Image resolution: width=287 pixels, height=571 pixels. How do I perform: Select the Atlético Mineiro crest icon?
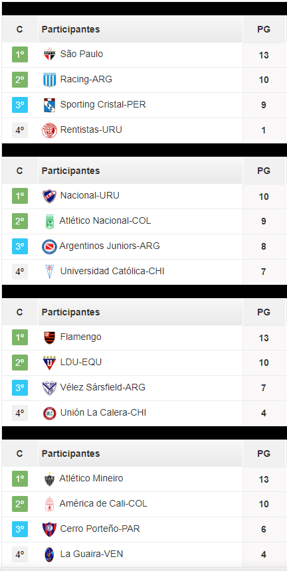[49, 479]
